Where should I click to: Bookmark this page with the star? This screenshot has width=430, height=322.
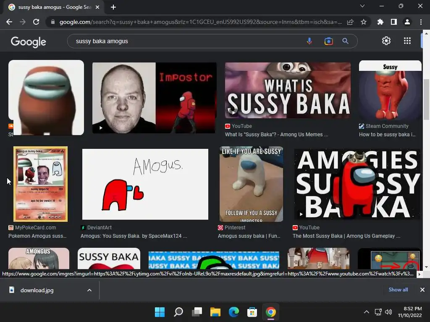tap(364, 22)
